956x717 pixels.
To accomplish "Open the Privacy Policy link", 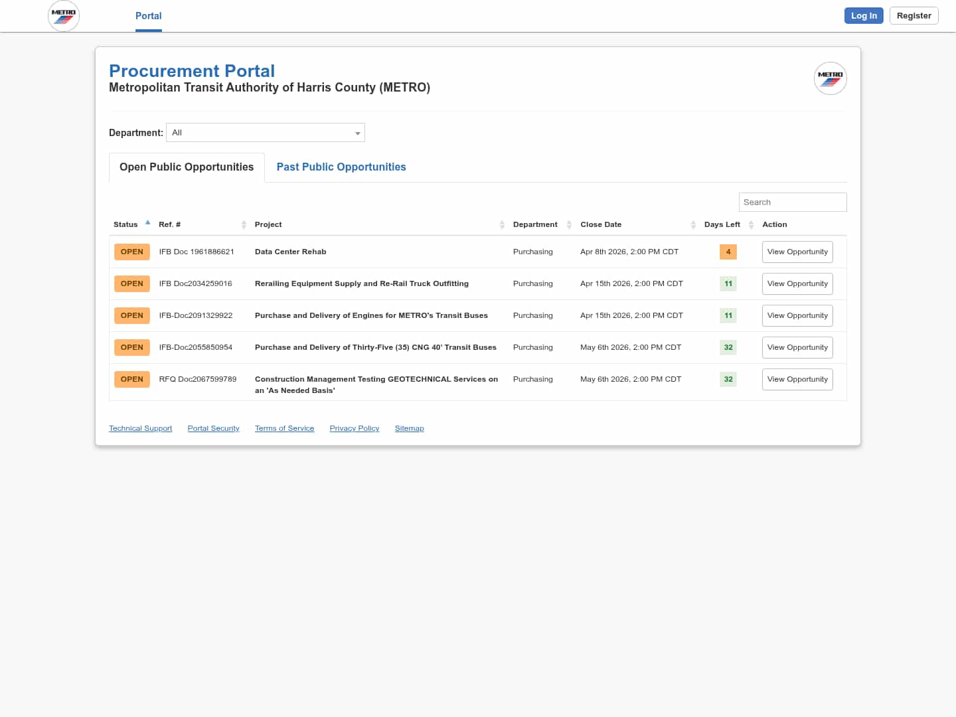I will (x=354, y=429).
